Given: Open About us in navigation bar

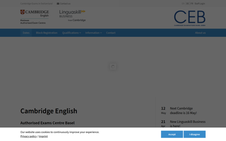Looking at the screenshot, I should (x=200, y=33).
